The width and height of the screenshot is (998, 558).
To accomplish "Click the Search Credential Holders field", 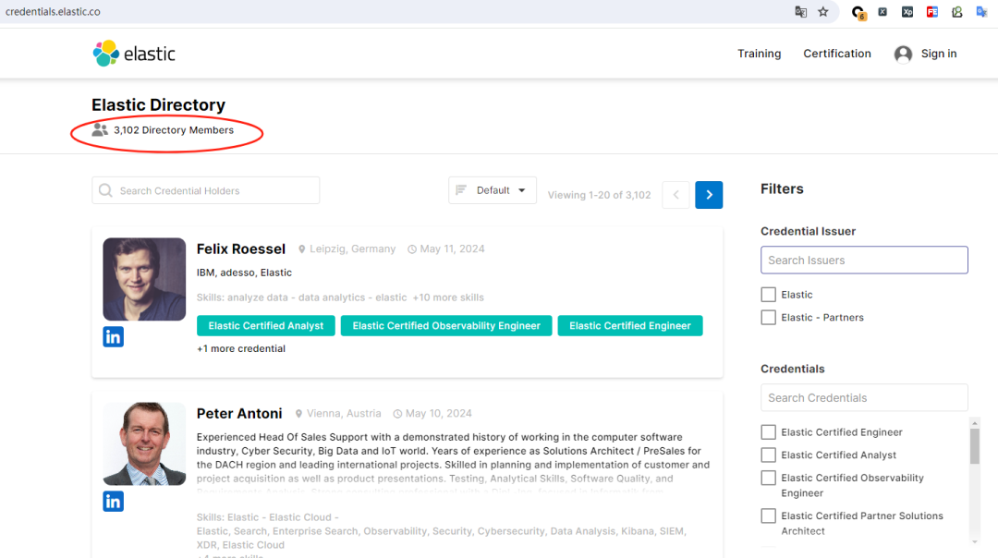I will (205, 190).
